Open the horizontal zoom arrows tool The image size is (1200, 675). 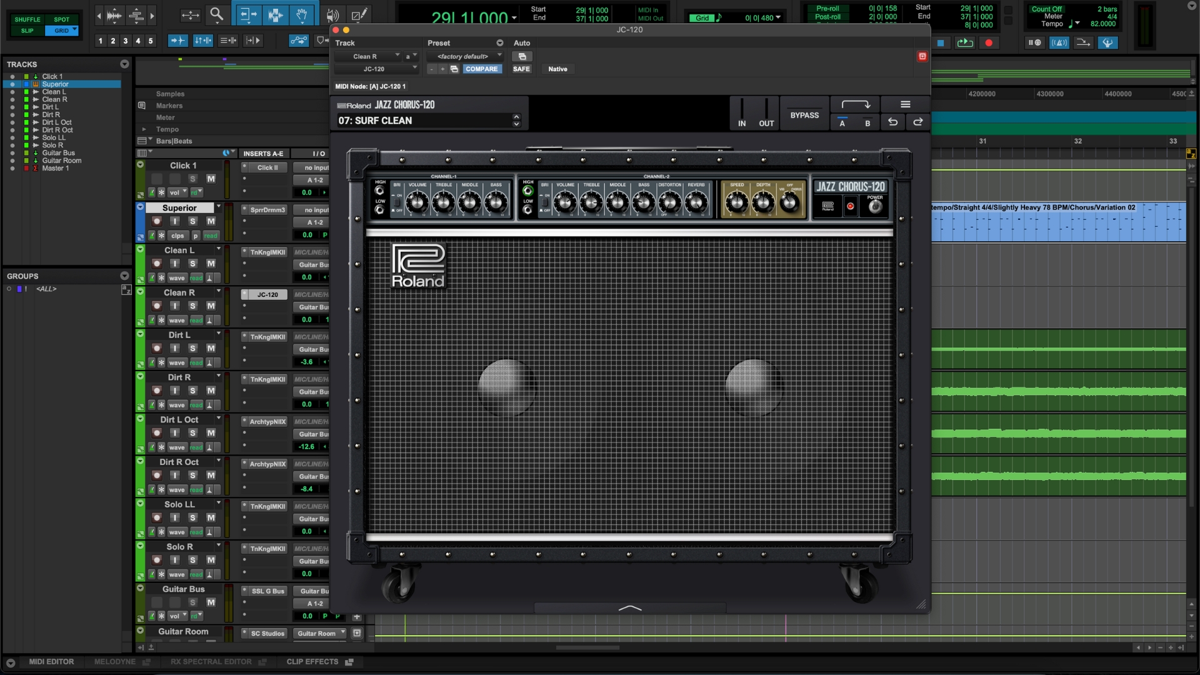pyautogui.click(x=190, y=15)
